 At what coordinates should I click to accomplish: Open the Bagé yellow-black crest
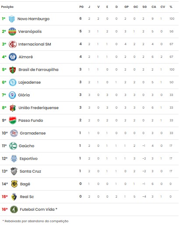pos(14,184)
